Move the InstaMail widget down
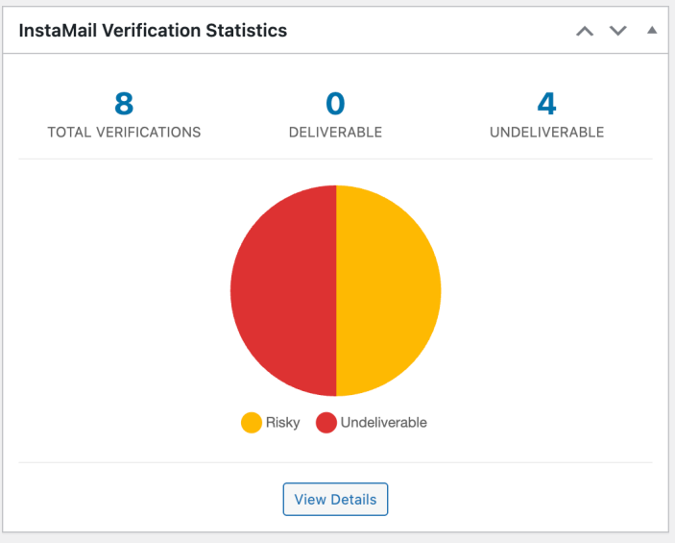The width and height of the screenshot is (675, 543). (617, 31)
